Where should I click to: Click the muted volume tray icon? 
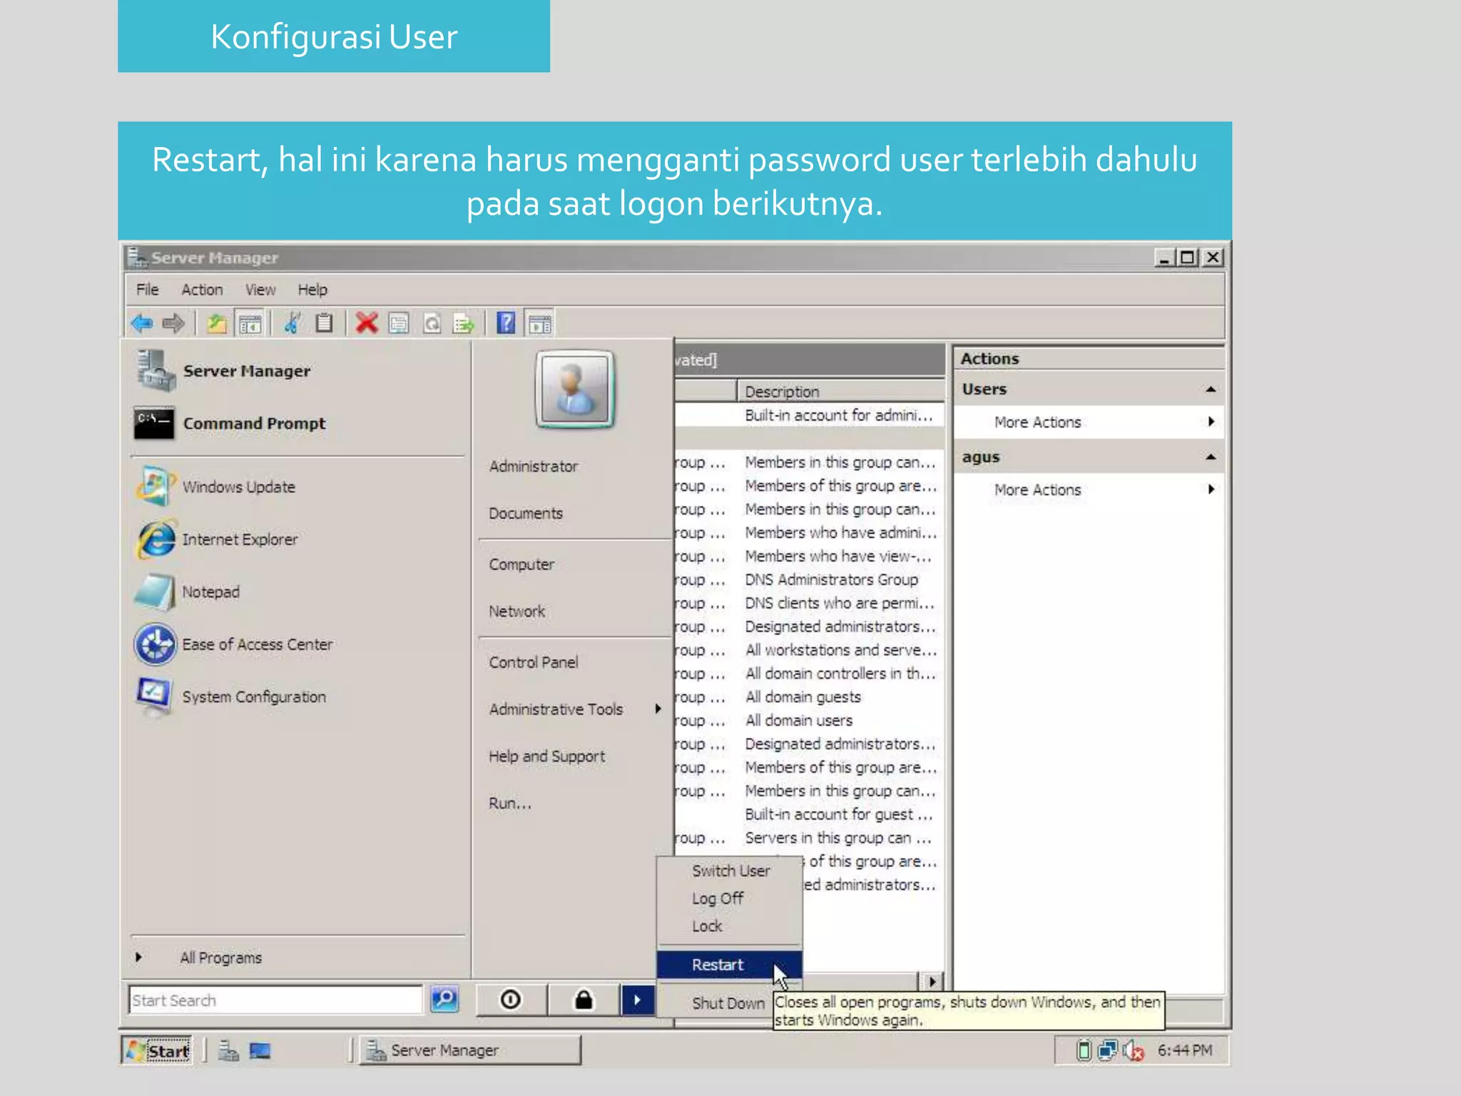tap(1133, 1050)
